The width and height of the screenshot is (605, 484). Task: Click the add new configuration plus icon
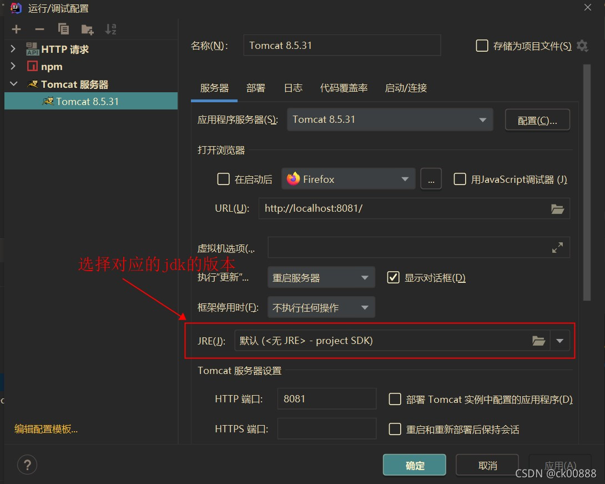click(x=16, y=29)
